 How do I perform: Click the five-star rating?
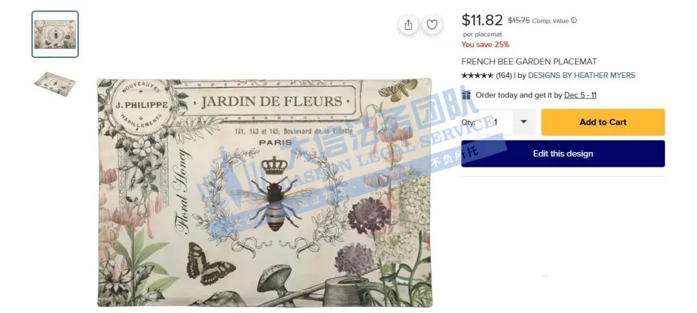pyautogui.click(x=478, y=75)
